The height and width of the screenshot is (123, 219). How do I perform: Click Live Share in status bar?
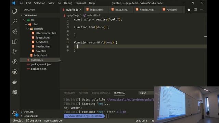[x=34, y=121]
